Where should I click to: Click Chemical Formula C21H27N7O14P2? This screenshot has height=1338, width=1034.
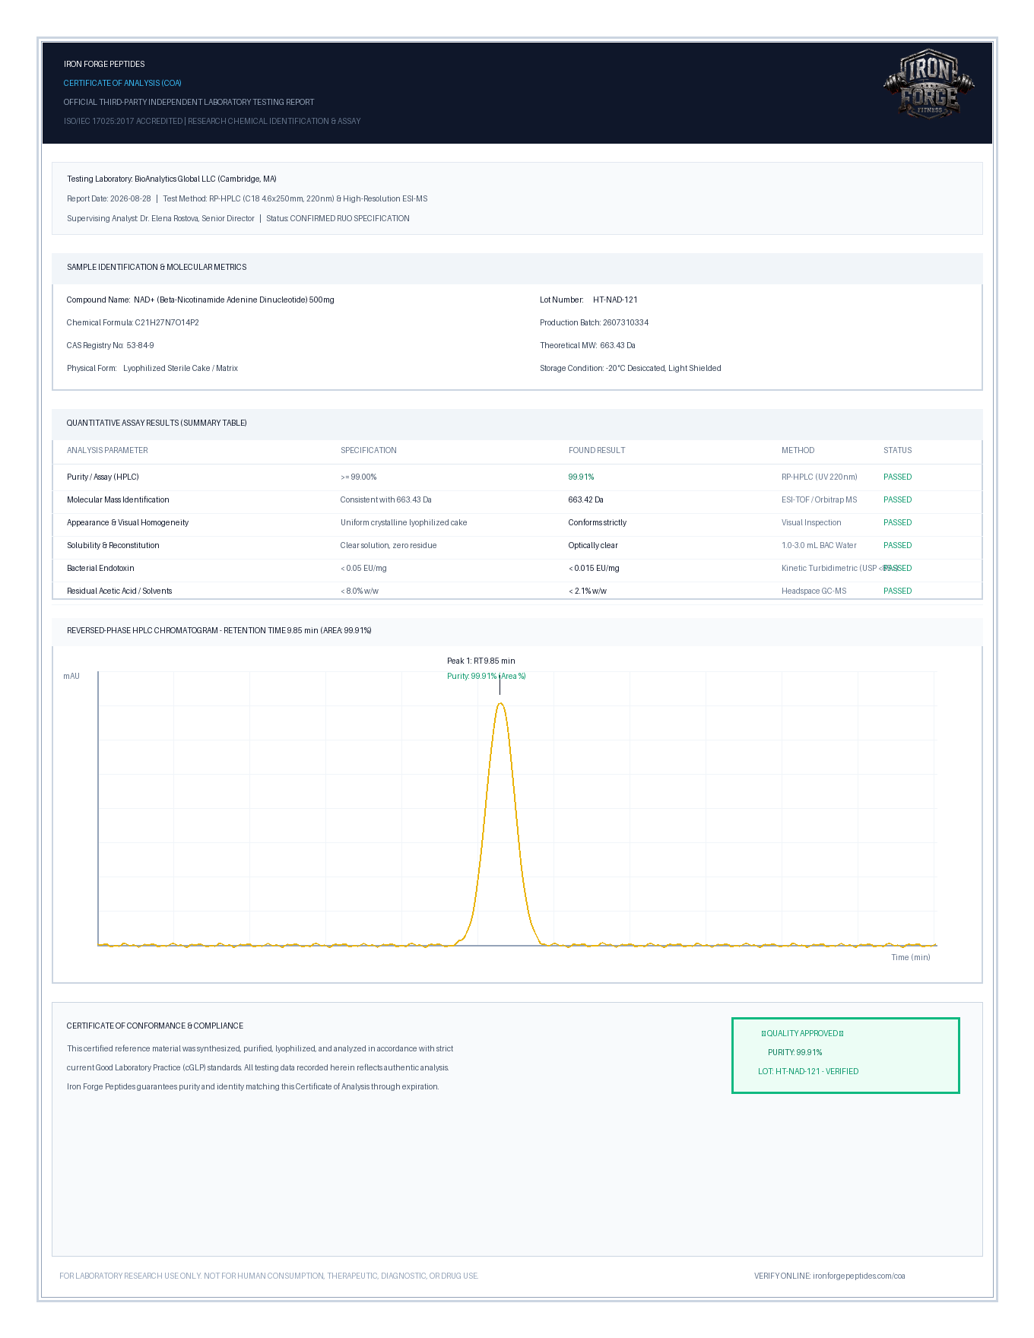(167, 322)
